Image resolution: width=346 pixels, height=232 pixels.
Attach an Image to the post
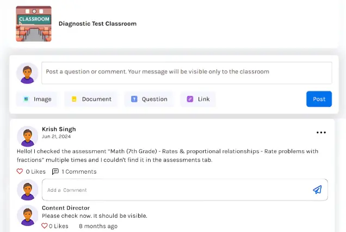coord(37,99)
